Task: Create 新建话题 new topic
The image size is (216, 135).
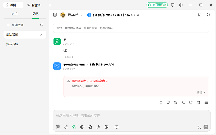Action: pos(15,25)
